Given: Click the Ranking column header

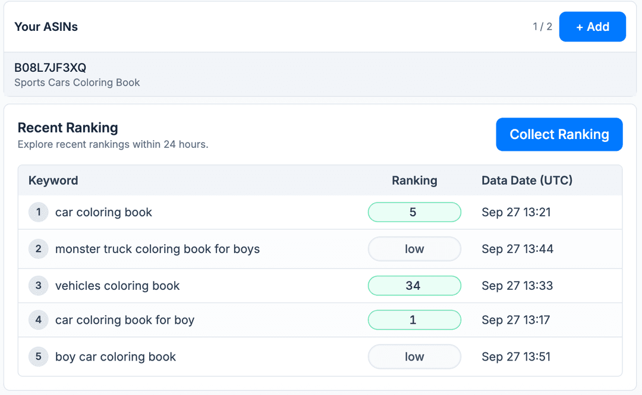Looking at the screenshot, I should 414,180.
